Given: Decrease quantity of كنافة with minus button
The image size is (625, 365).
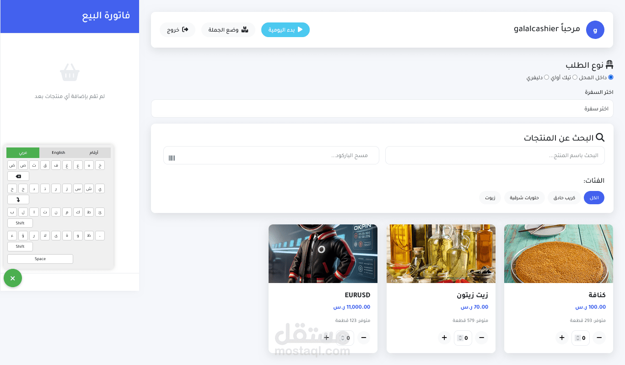Looking at the screenshot, I should [599, 338].
